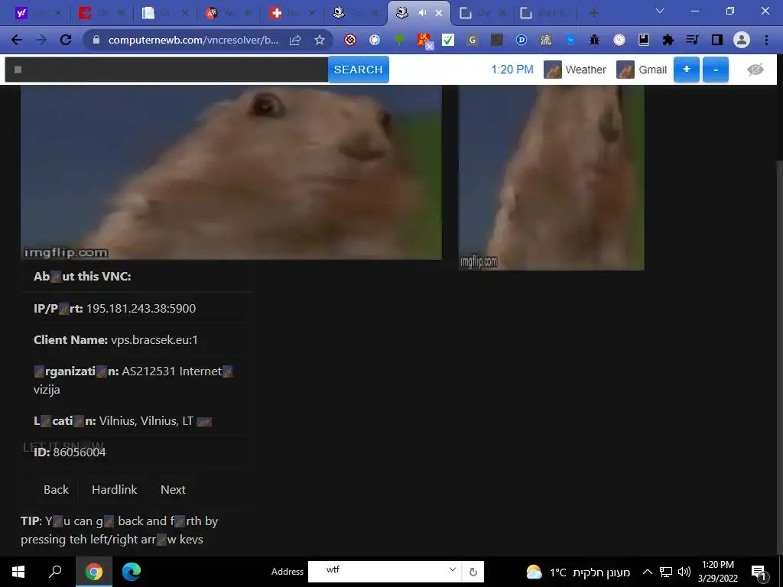The width and height of the screenshot is (783, 587).
Task: Open the Weather shortcut link
Action: coord(575,70)
